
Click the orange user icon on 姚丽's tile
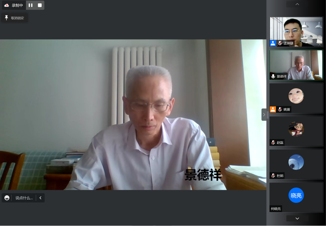pos(273,109)
